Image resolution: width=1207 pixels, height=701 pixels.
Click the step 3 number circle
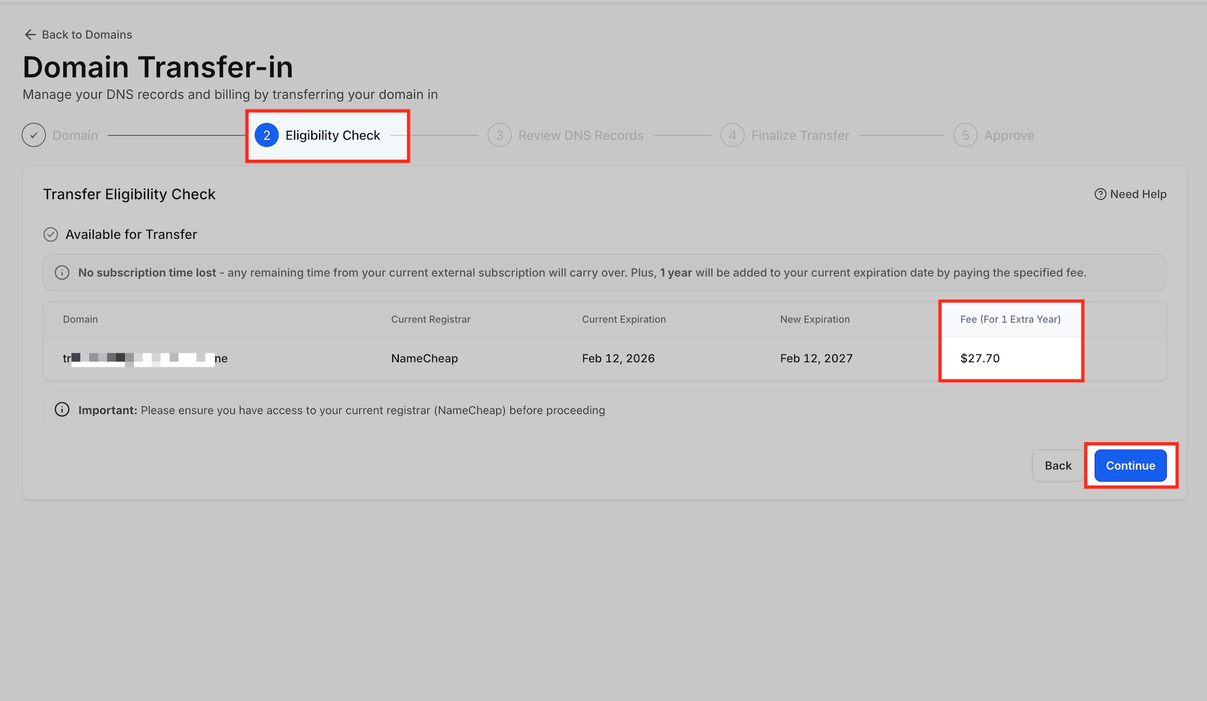tap(500, 135)
